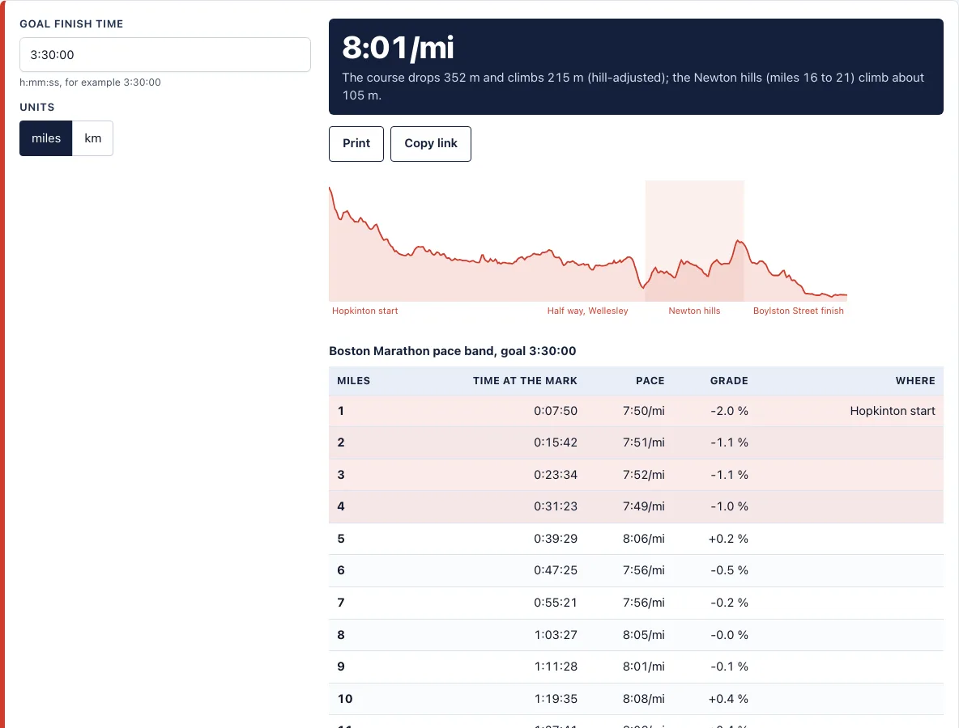Click the time 0:55:21 cell
This screenshot has width=959, height=728.
pyautogui.click(x=556, y=603)
